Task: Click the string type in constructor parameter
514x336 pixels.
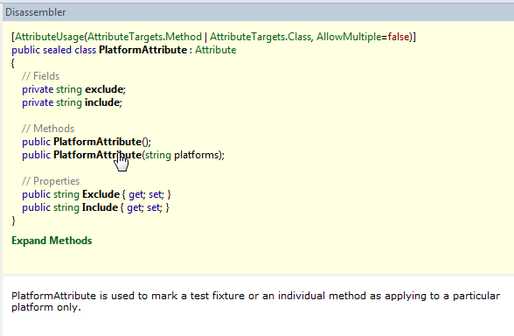Action: [158, 155]
